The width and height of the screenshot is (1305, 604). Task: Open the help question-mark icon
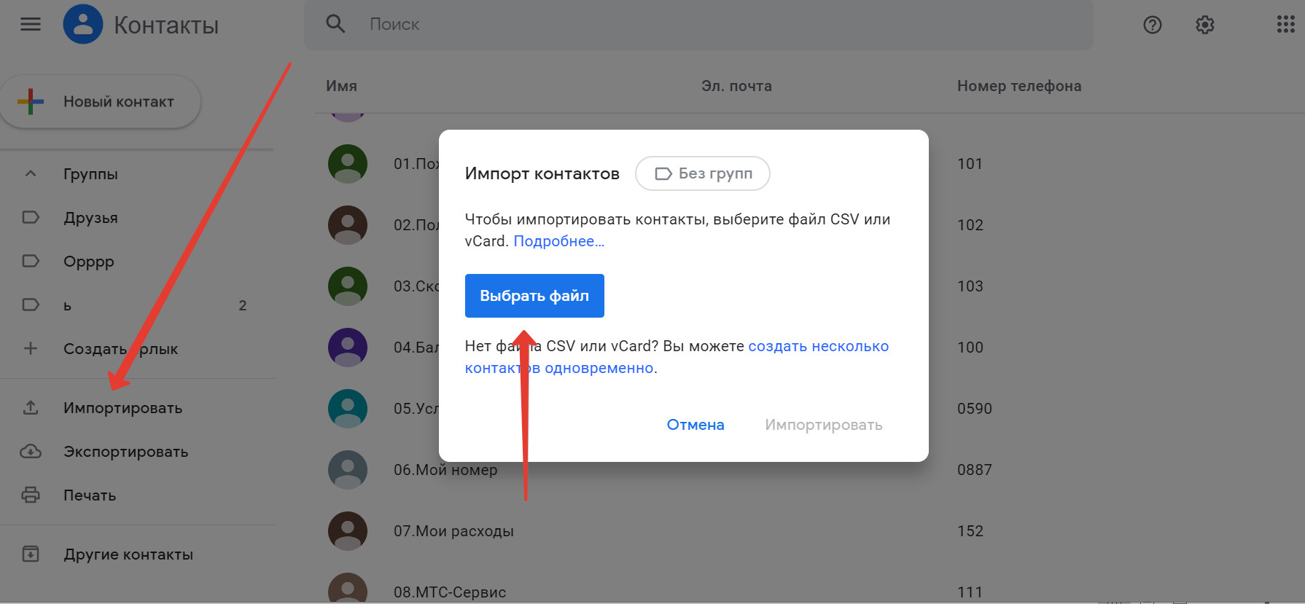click(1153, 25)
